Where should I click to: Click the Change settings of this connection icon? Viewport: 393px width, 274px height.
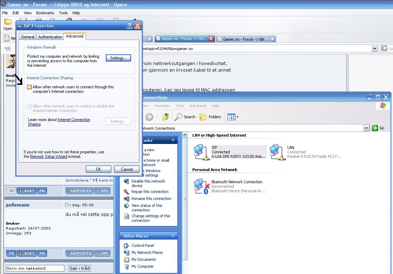(127, 216)
